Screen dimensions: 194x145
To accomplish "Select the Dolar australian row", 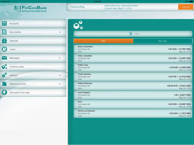I will tap(133, 49).
